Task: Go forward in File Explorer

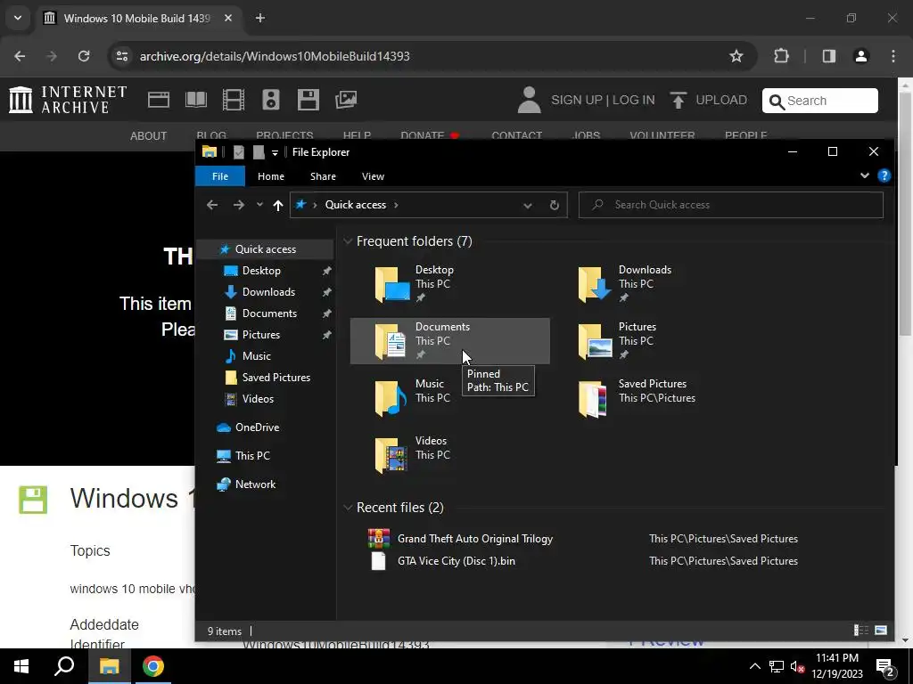Action: (239, 205)
